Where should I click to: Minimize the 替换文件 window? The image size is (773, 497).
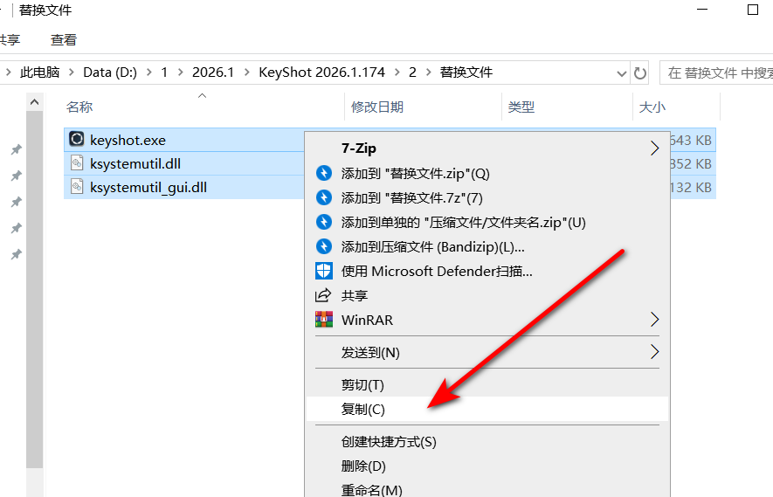pyautogui.click(x=702, y=10)
